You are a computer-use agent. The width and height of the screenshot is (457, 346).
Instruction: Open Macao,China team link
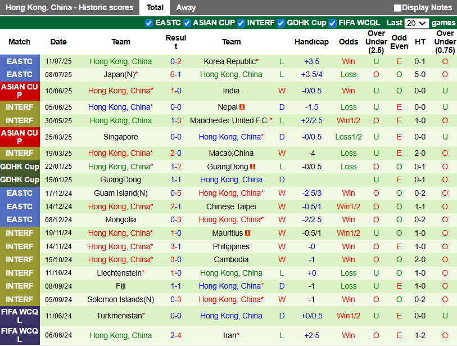click(231, 153)
